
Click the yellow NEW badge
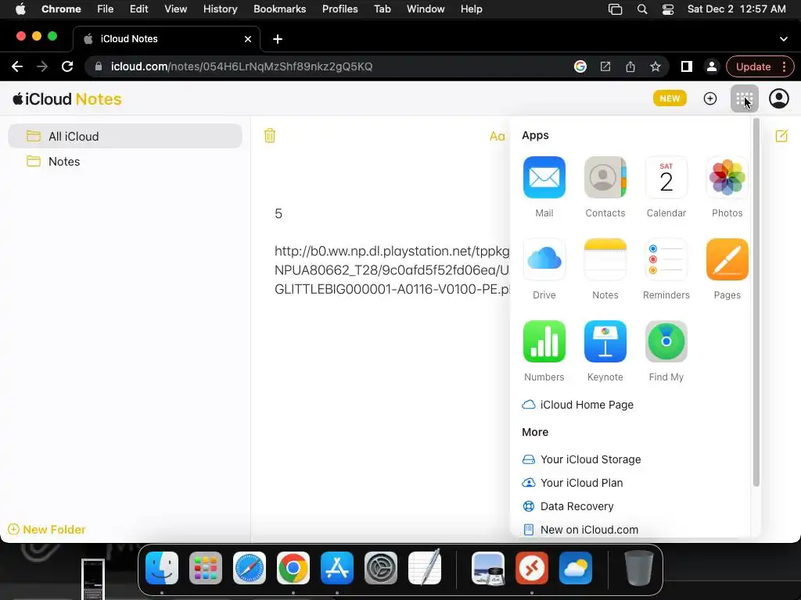(x=670, y=98)
